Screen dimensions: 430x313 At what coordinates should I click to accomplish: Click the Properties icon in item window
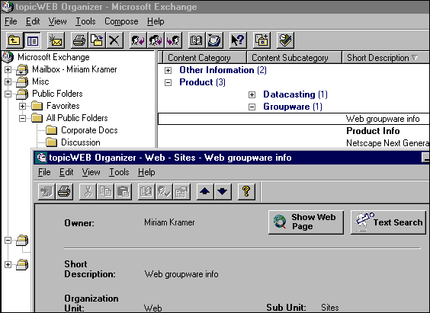click(x=181, y=191)
